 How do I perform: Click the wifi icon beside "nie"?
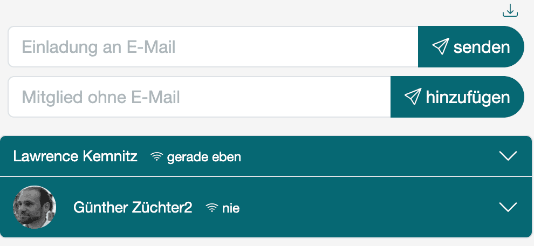pos(212,208)
